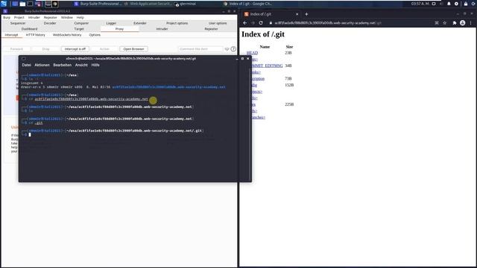Open the Project menu in Burp Suite
477x268 pixels.
[19, 17]
